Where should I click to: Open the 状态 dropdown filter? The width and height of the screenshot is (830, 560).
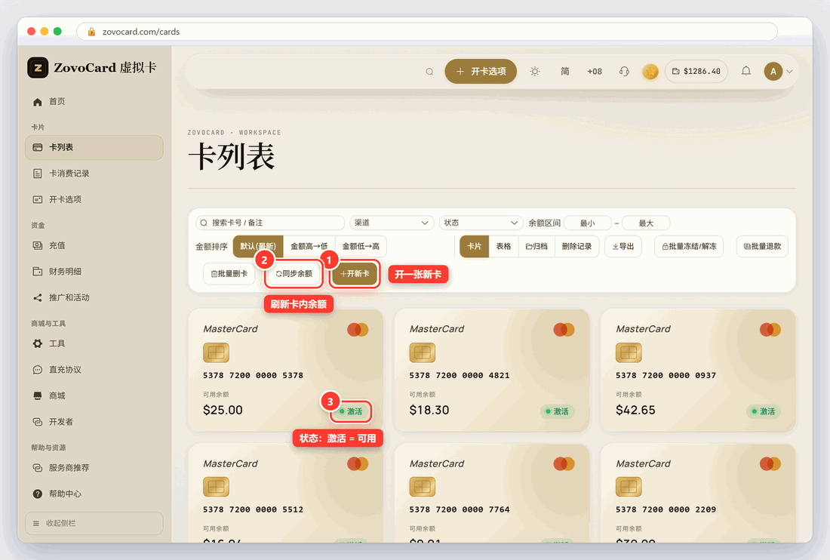coord(481,223)
